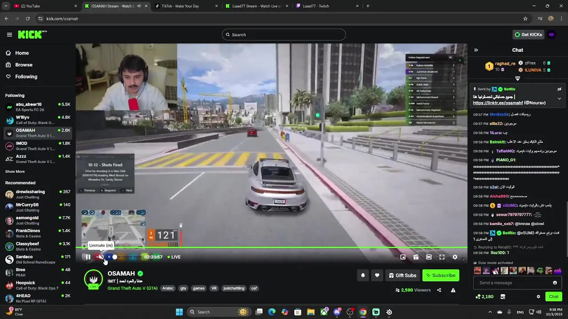Open abu_abeer16 channel in sidebar

click(x=38, y=107)
